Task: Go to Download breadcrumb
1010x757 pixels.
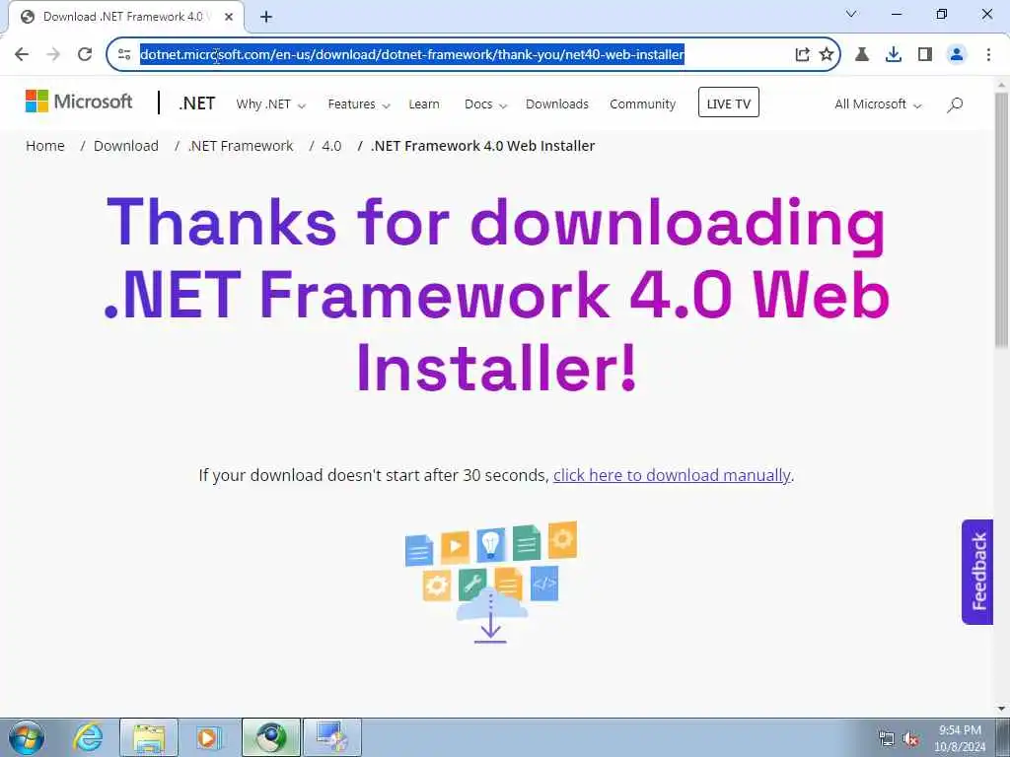Action: (x=125, y=146)
